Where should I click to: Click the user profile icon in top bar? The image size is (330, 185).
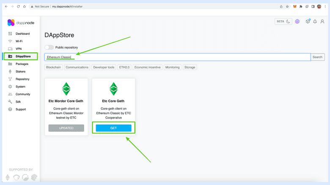click(x=322, y=22)
